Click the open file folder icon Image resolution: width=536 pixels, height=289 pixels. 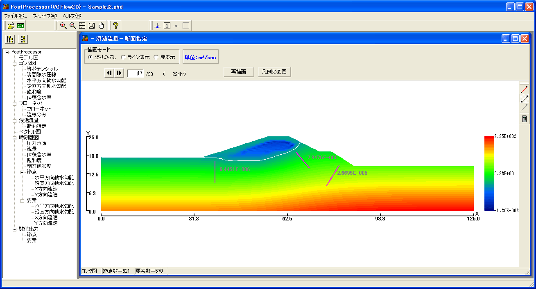click(11, 26)
